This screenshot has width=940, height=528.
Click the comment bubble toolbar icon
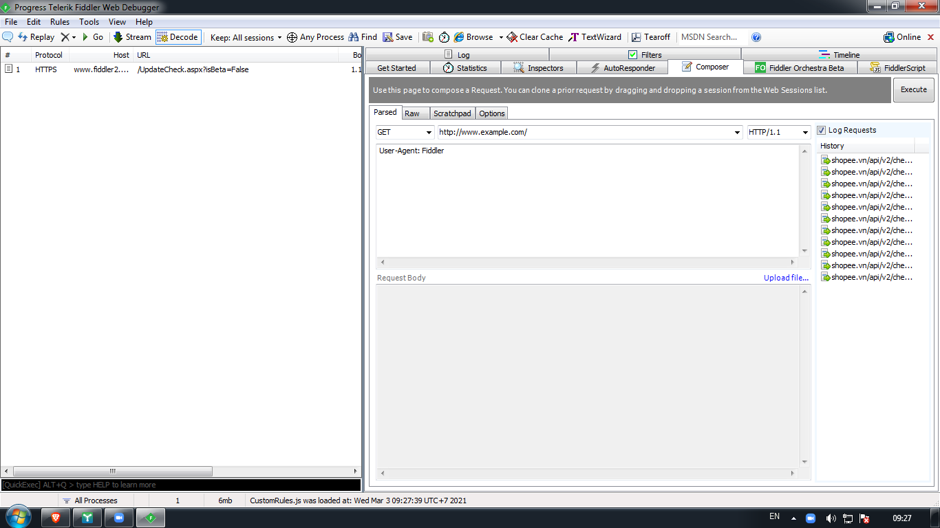(x=8, y=37)
